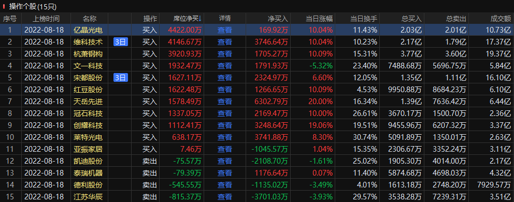Select stock name 创耀科技
Viewport: 514px width, 202px height.
[x=88, y=125]
